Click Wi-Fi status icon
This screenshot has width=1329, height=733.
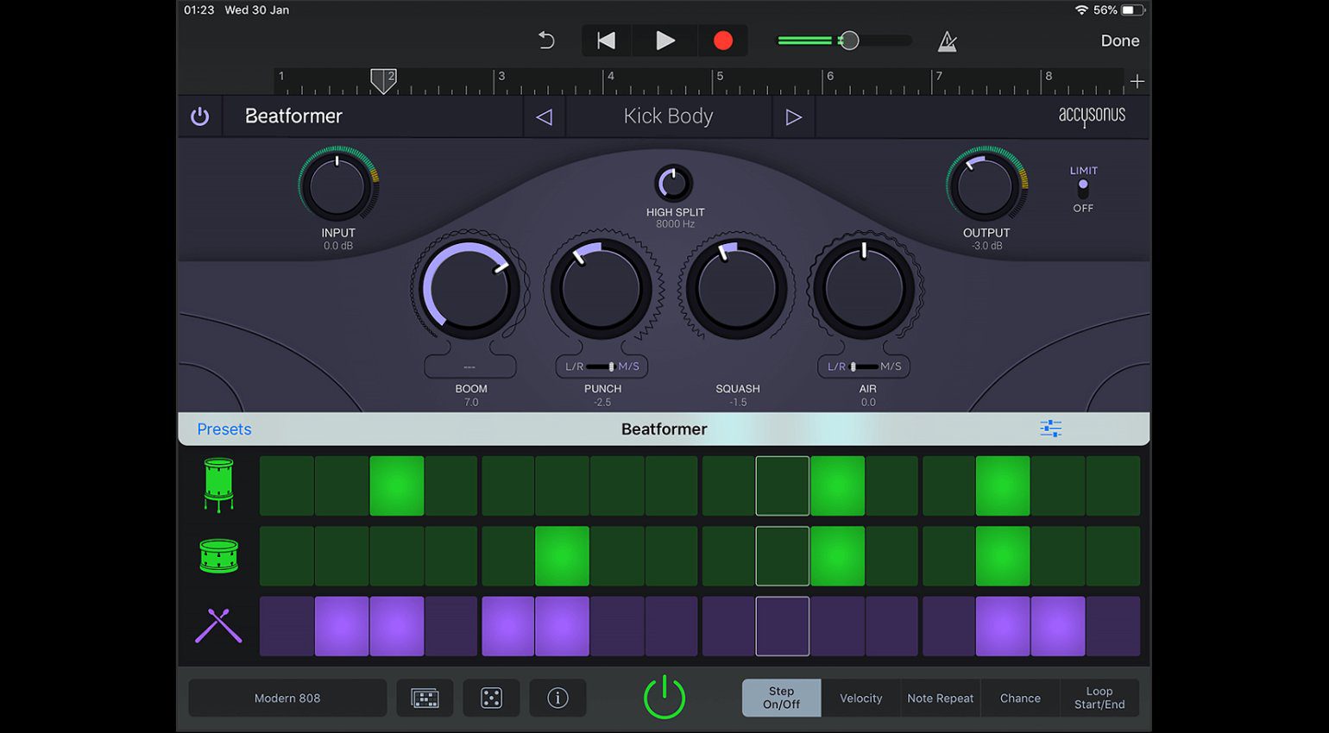(1081, 9)
